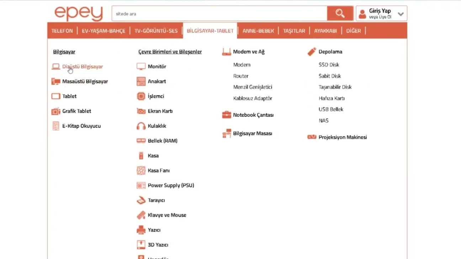Click the headphones icon beside Kulaklık
Viewport: 461px width, 259px height.
[x=141, y=126]
